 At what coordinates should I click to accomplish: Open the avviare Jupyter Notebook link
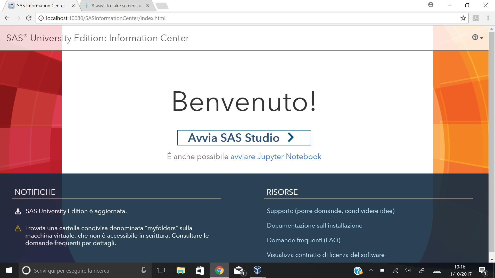(276, 156)
